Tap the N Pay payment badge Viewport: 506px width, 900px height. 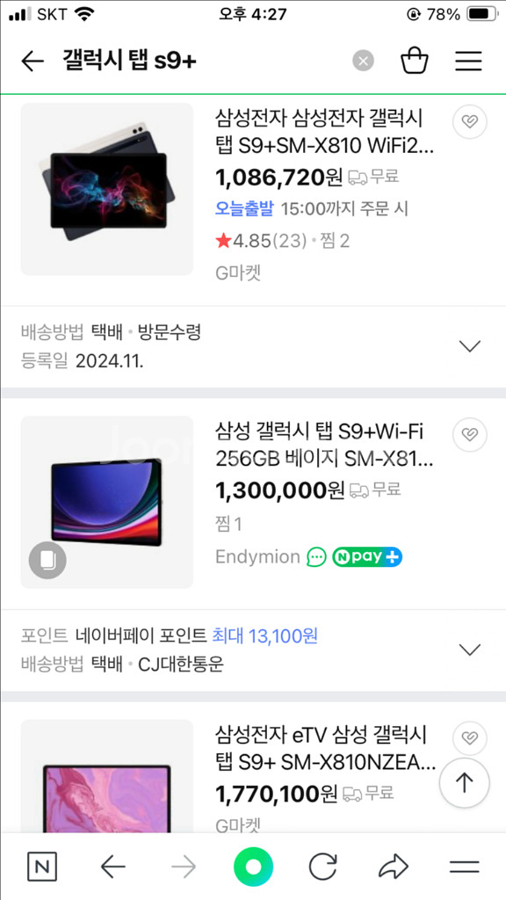[367, 556]
